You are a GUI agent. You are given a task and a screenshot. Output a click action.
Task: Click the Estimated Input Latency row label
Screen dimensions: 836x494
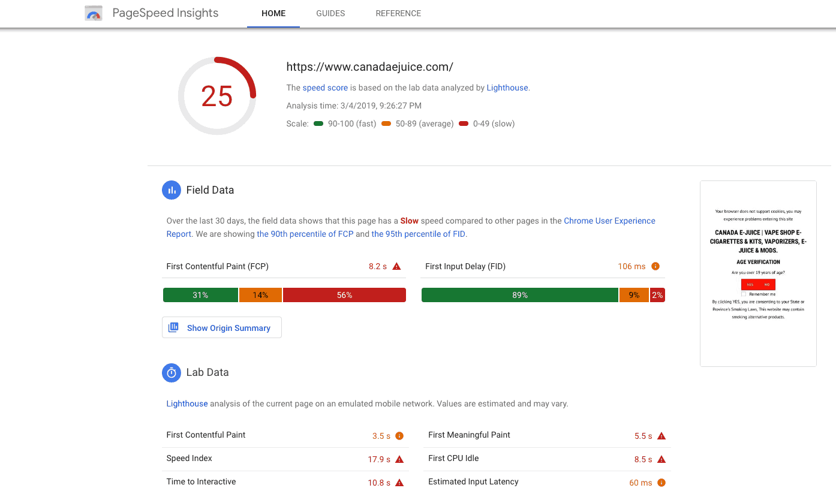coord(473,481)
